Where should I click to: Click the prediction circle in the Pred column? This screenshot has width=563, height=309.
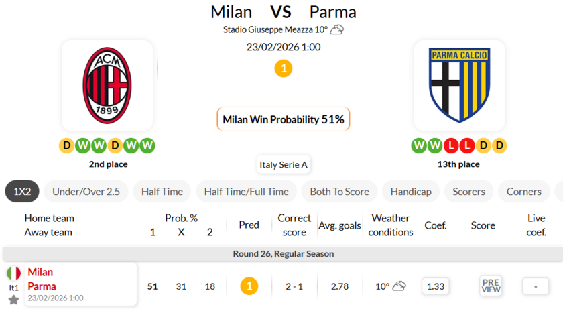(249, 286)
